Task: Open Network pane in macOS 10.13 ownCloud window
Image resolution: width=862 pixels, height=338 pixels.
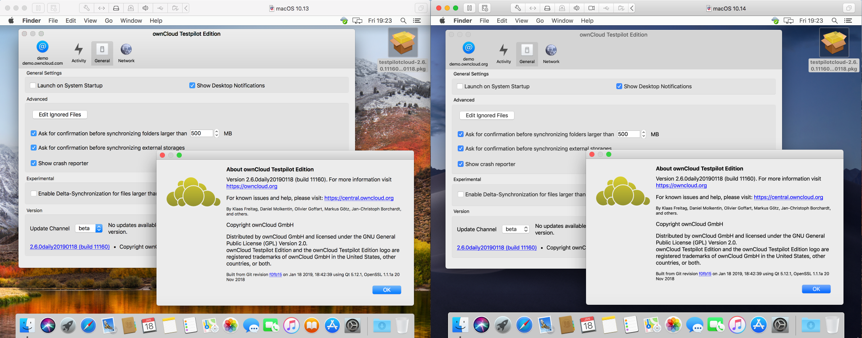Action: click(126, 53)
